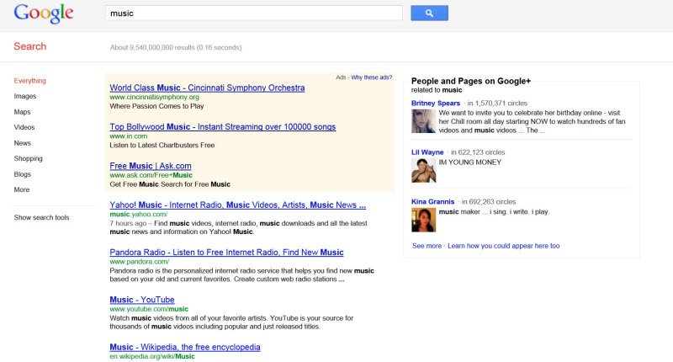
Task: Switch to Maps results
Action: point(22,112)
